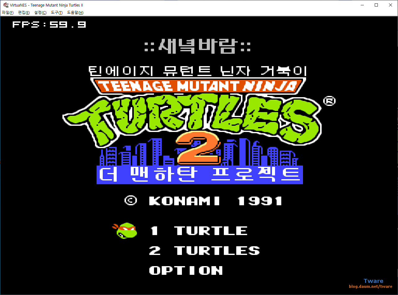Click the © KONAMI 1991 copyright text
Screen dimensions: 398x295
tap(203, 201)
